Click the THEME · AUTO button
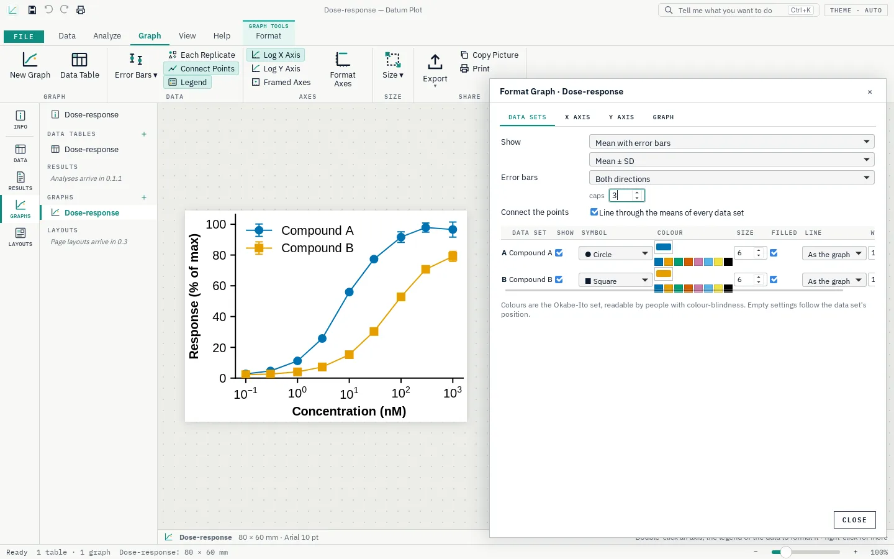The height and width of the screenshot is (559, 894). (x=856, y=11)
